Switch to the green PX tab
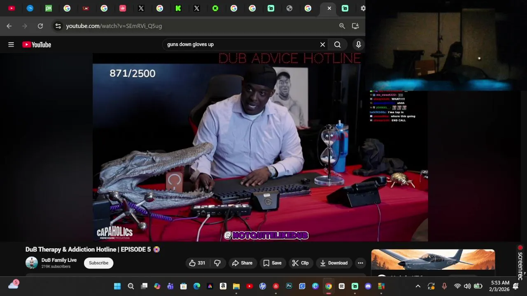527x296 pixels. [49, 8]
